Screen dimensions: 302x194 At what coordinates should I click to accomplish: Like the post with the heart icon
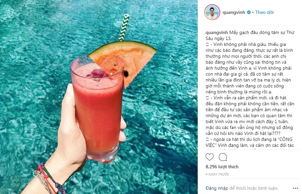(x=210, y=157)
